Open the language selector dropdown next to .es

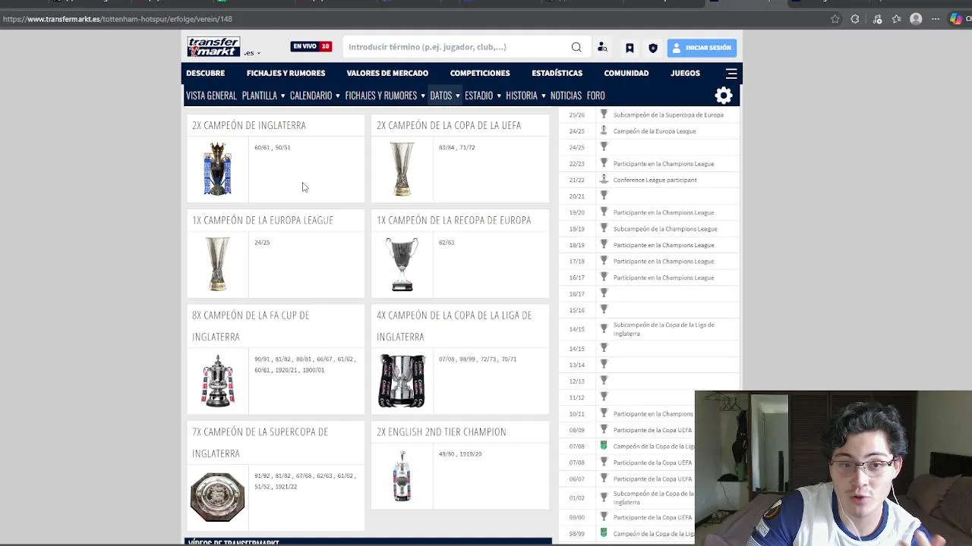[252, 52]
